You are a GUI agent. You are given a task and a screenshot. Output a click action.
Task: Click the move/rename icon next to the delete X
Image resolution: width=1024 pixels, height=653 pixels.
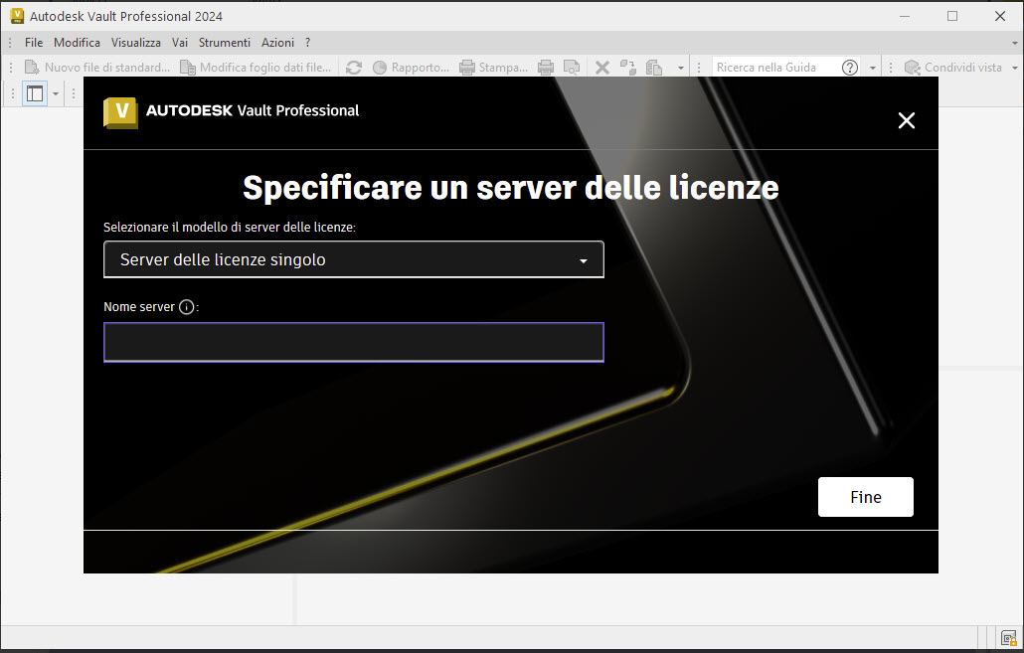click(628, 68)
